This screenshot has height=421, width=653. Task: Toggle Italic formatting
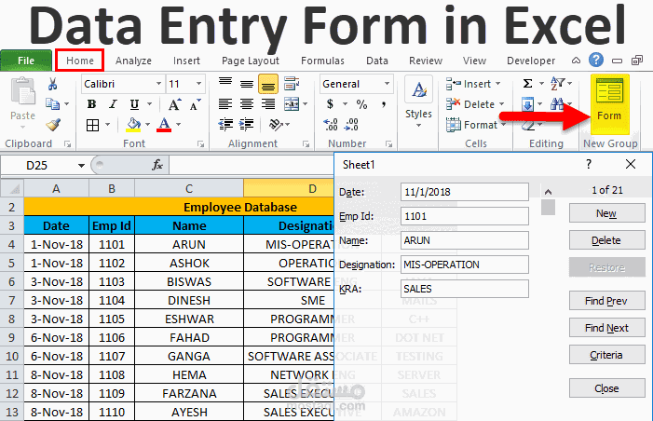click(113, 104)
